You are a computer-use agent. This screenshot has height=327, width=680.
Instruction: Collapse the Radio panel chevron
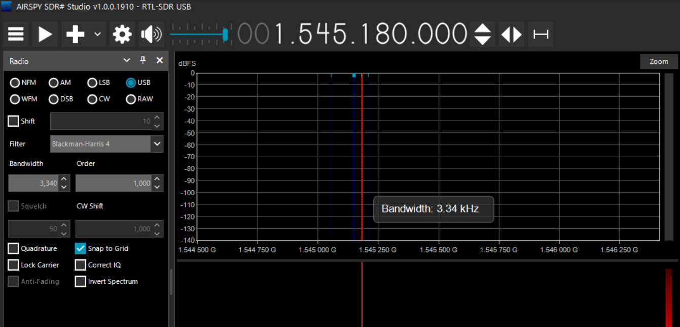click(x=127, y=60)
